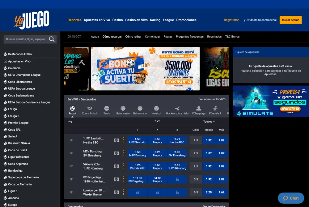Choose the Tenis sport icon
The width and height of the screenshot is (309, 207).
107,108
